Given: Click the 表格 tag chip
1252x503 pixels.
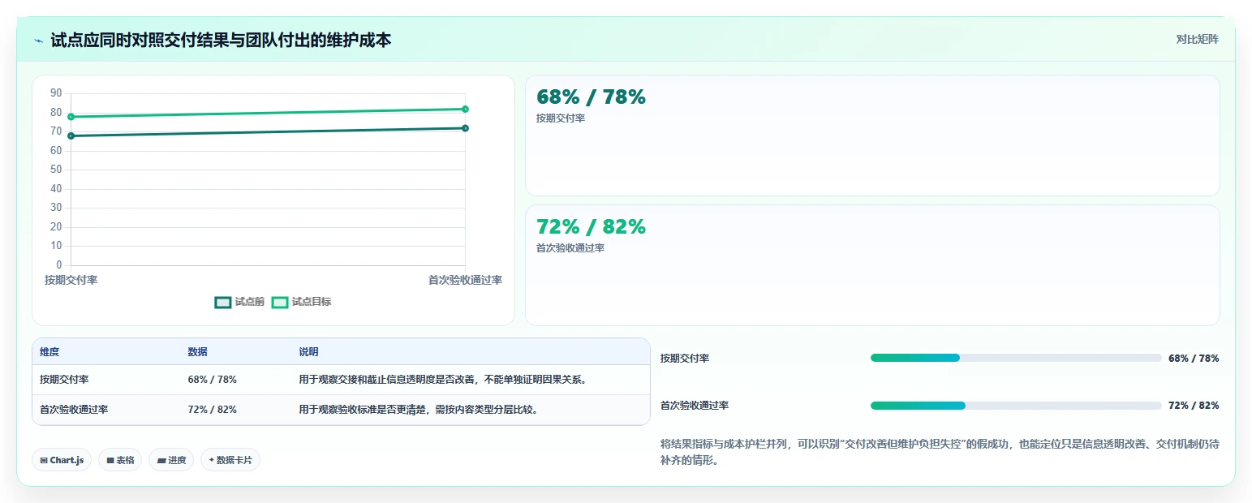Looking at the screenshot, I should [120, 460].
